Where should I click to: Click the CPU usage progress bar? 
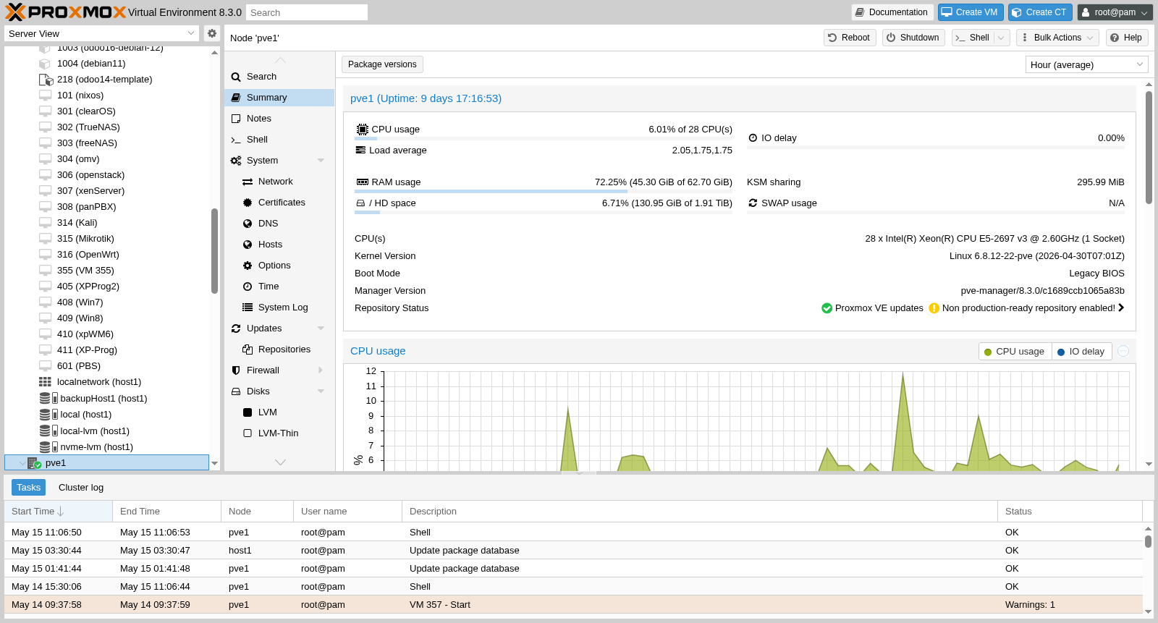tap(544, 138)
